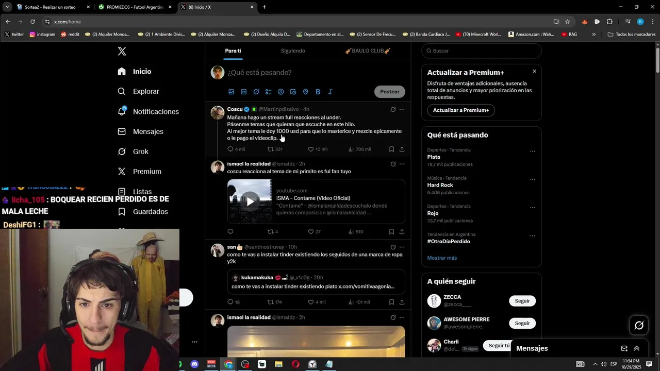The image size is (660, 371).
Task: Open Mensajes in the sidebar
Action: click(x=140, y=131)
